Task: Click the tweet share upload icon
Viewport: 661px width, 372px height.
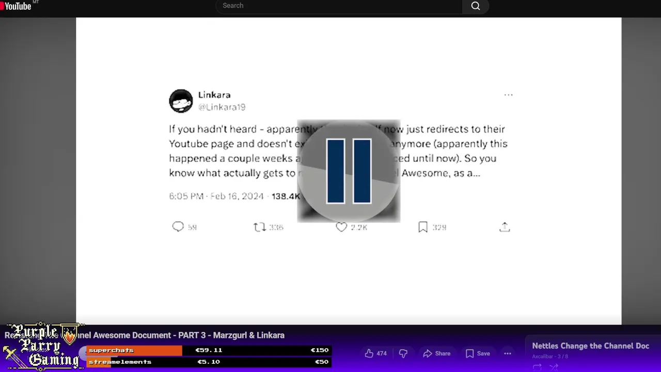Action: point(505,227)
